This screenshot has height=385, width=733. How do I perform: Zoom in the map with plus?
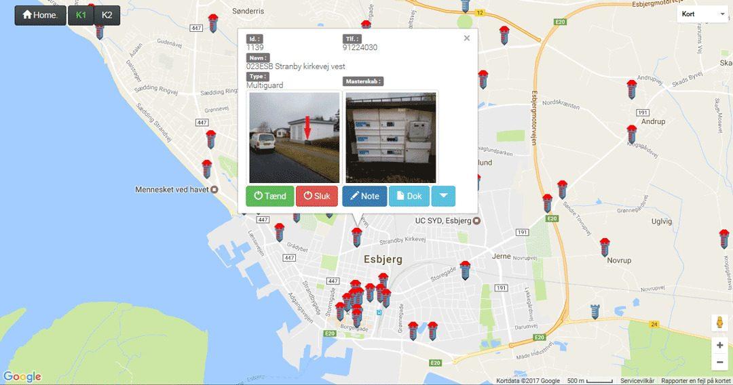click(720, 345)
